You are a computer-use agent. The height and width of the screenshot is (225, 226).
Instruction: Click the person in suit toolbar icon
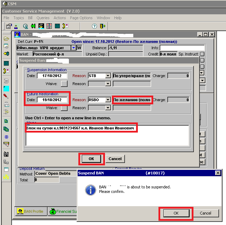pos(16,27)
